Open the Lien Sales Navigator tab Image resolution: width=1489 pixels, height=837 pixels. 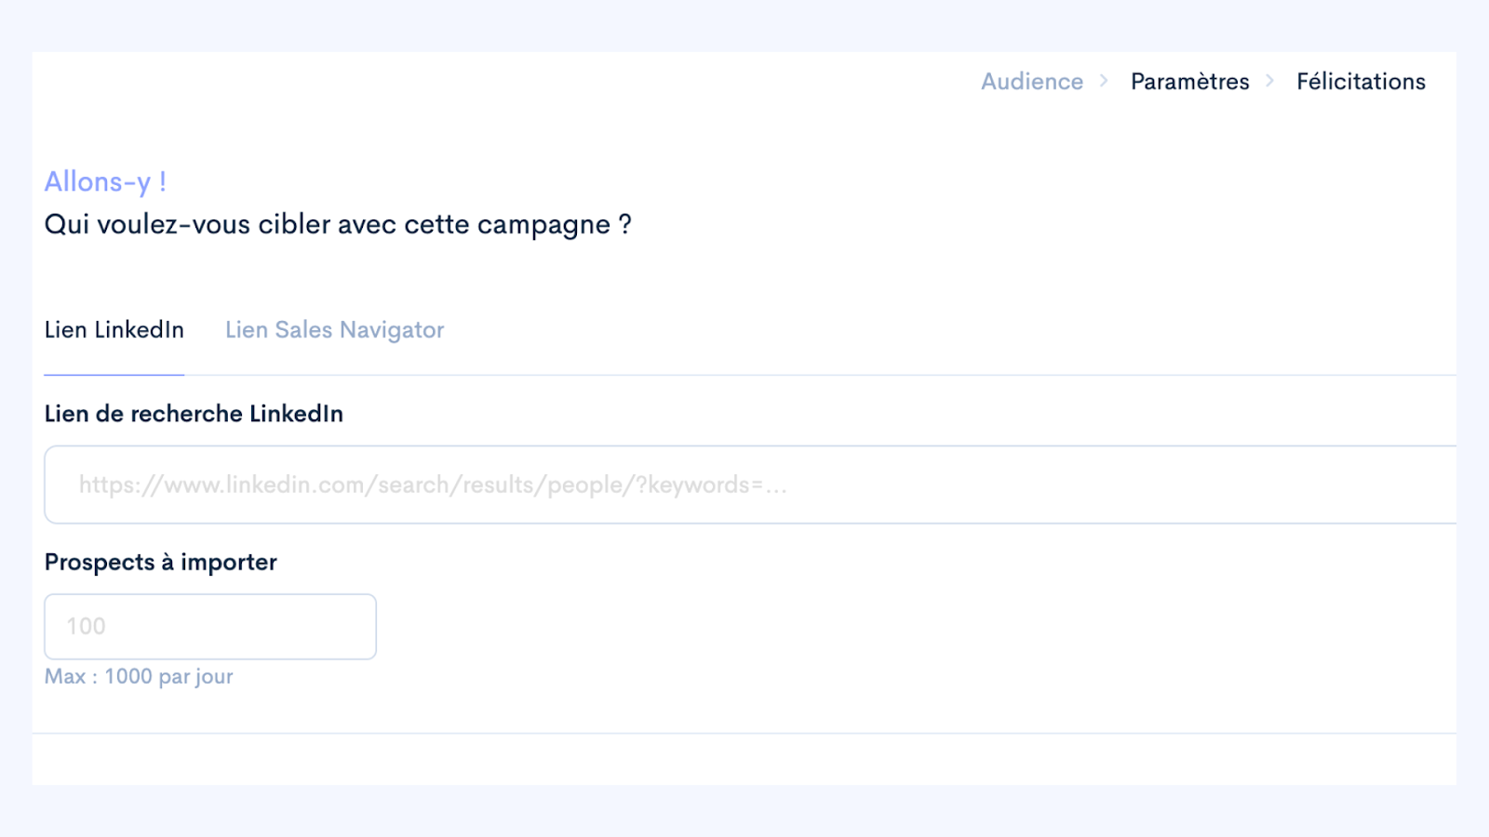335,330
